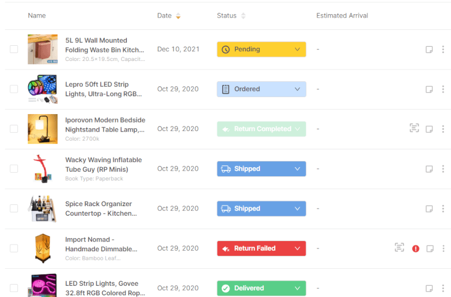Image resolution: width=451 pixels, height=297 pixels.
Task: Select checkbox for Folding Waste Bin order
Action: (x=14, y=49)
